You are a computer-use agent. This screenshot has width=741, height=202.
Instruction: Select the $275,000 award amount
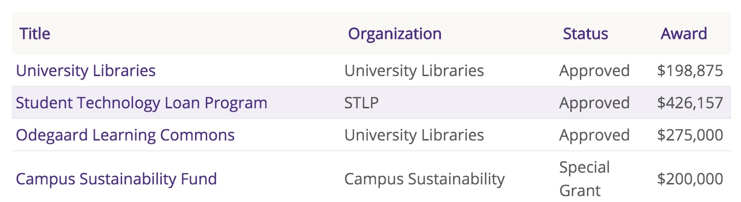pyautogui.click(x=690, y=135)
